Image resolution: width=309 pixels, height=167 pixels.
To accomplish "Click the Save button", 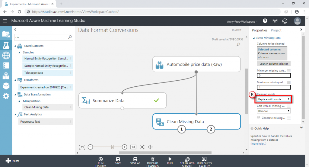I will coord(118,161).
